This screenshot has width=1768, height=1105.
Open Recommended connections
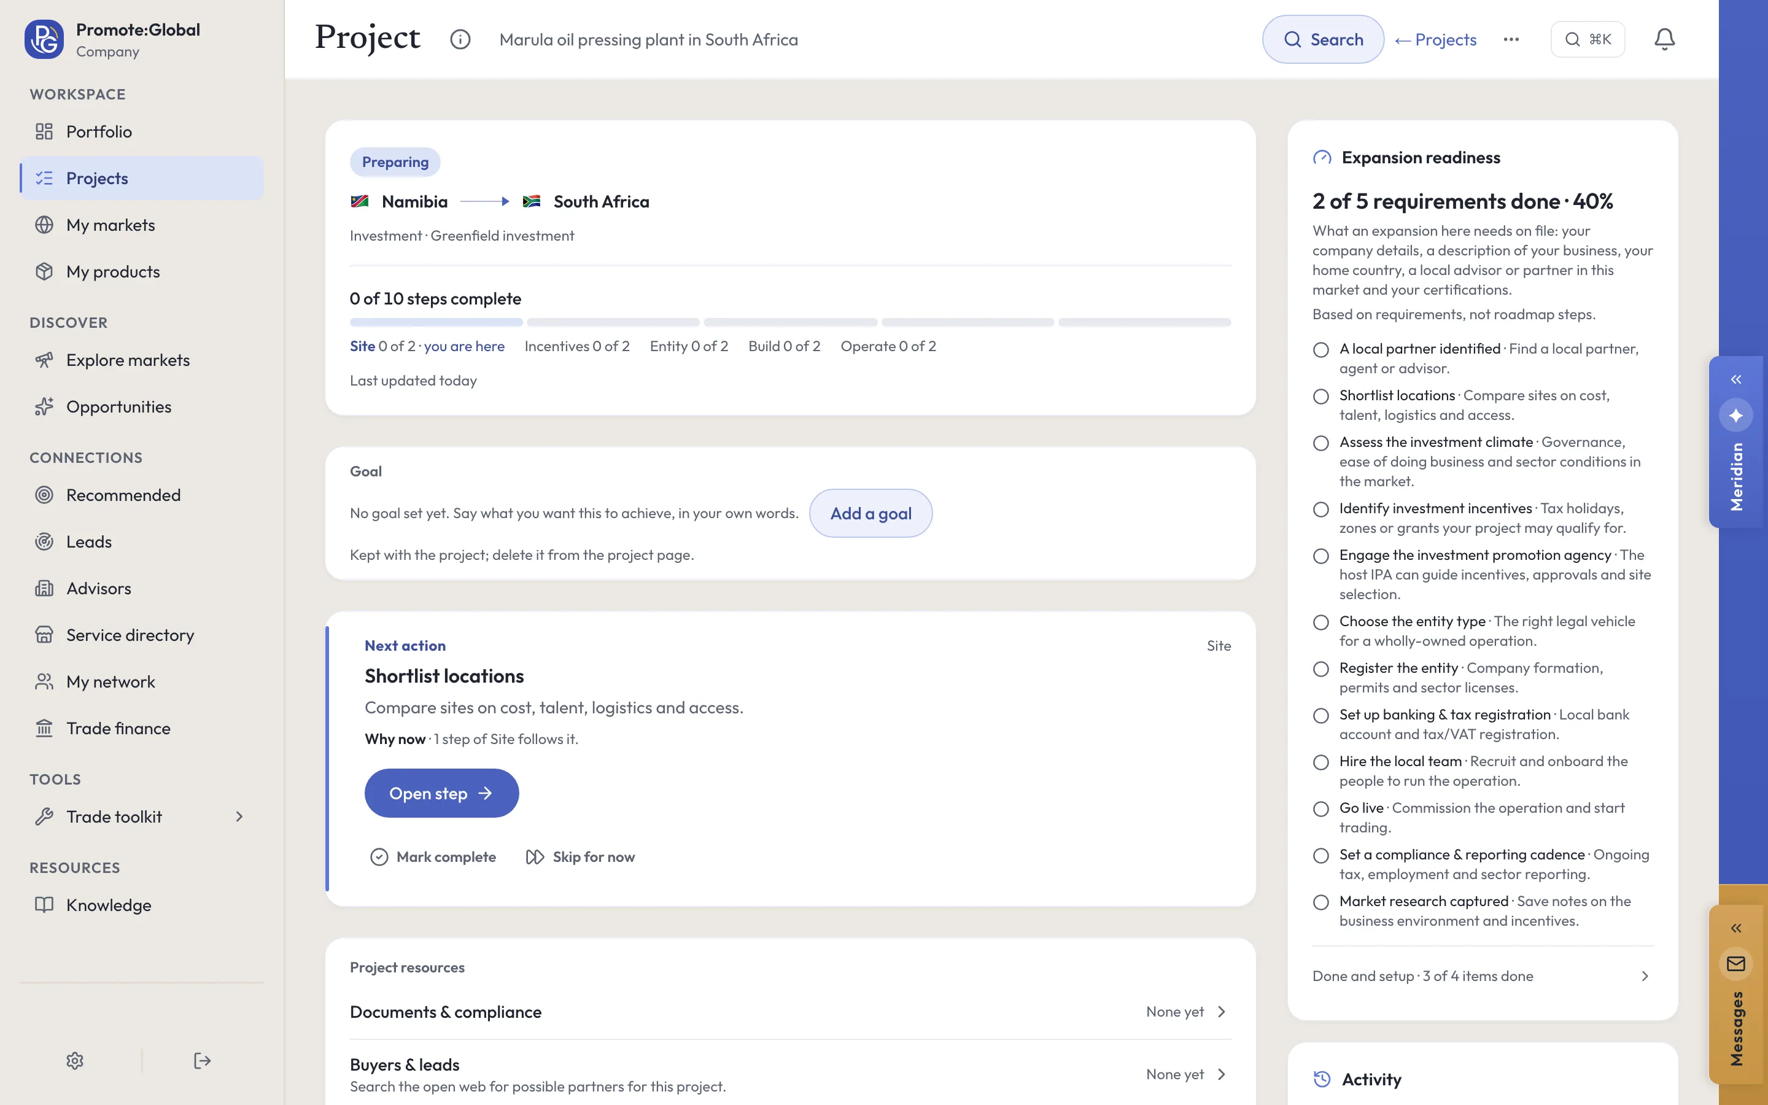[x=142, y=495]
